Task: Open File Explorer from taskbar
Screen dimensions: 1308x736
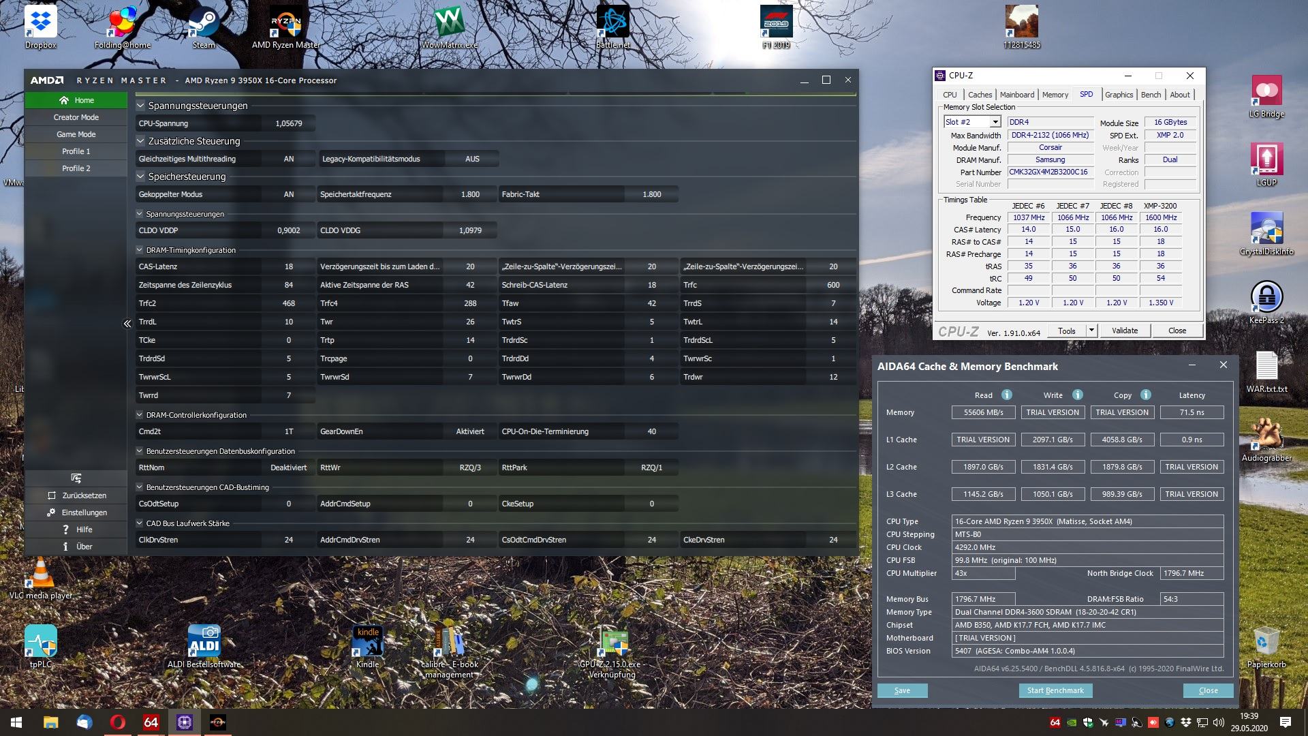Action: click(50, 722)
